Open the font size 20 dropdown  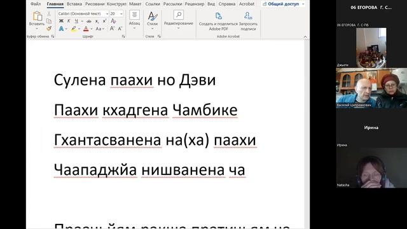(121, 13)
